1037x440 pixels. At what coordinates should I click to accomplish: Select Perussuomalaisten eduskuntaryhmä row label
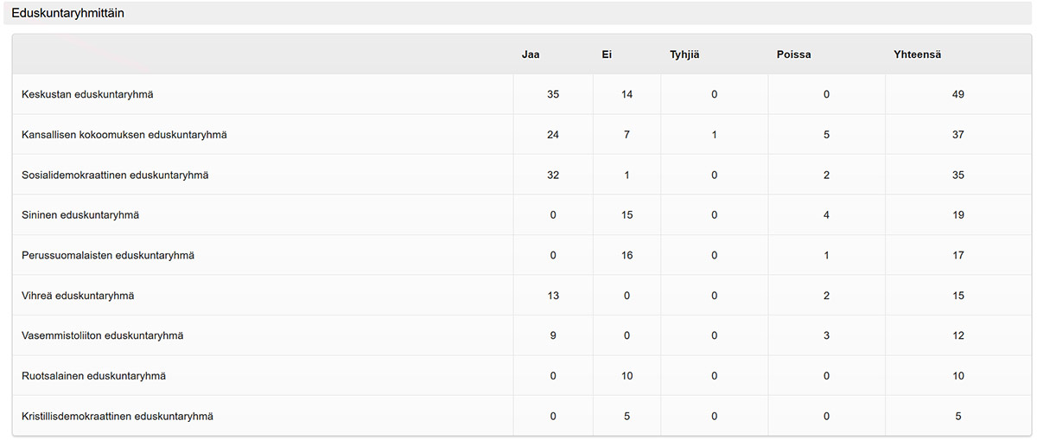(108, 255)
